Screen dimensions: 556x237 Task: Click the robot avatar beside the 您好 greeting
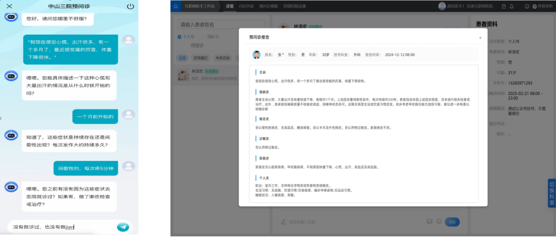[11, 16]
